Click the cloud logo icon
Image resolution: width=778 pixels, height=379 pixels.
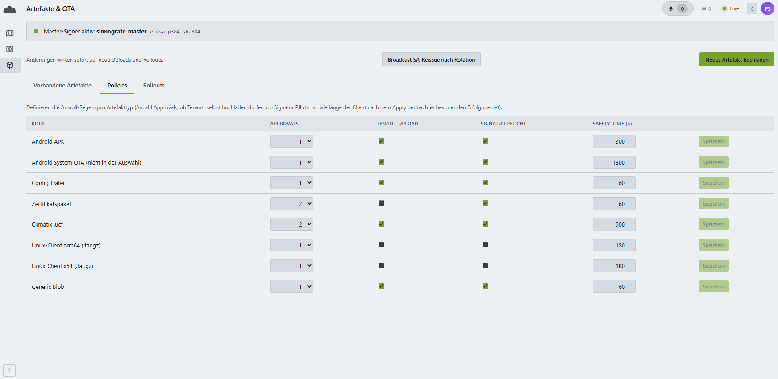[x=10, y=9]
